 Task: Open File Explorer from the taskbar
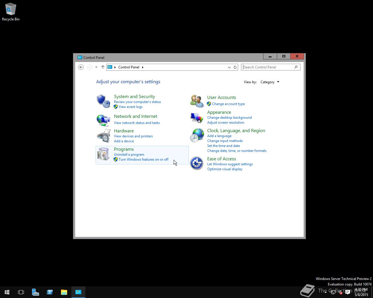pos(64,292)
